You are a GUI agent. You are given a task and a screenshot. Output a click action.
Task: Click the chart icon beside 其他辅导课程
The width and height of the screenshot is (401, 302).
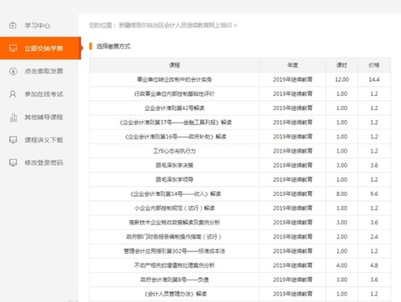click(x=14, y=117)
